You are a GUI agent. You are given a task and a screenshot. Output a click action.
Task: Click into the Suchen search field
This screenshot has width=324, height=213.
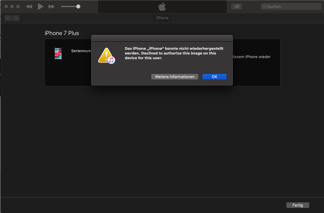291,6
